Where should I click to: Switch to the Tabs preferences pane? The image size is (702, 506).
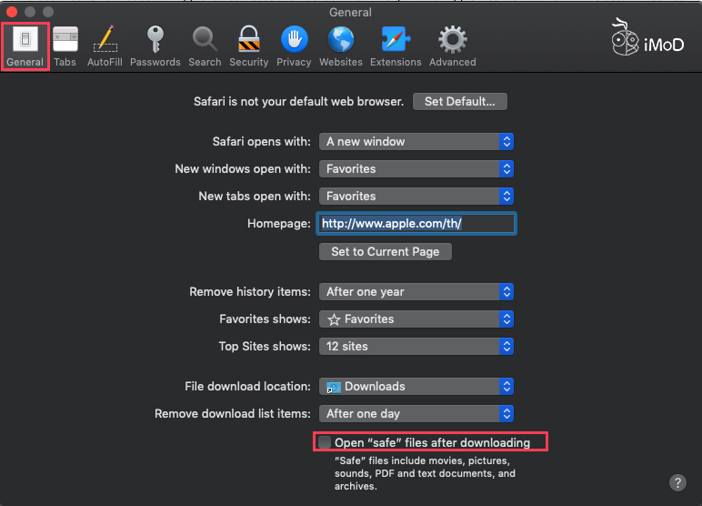click(x=65, y=46)
